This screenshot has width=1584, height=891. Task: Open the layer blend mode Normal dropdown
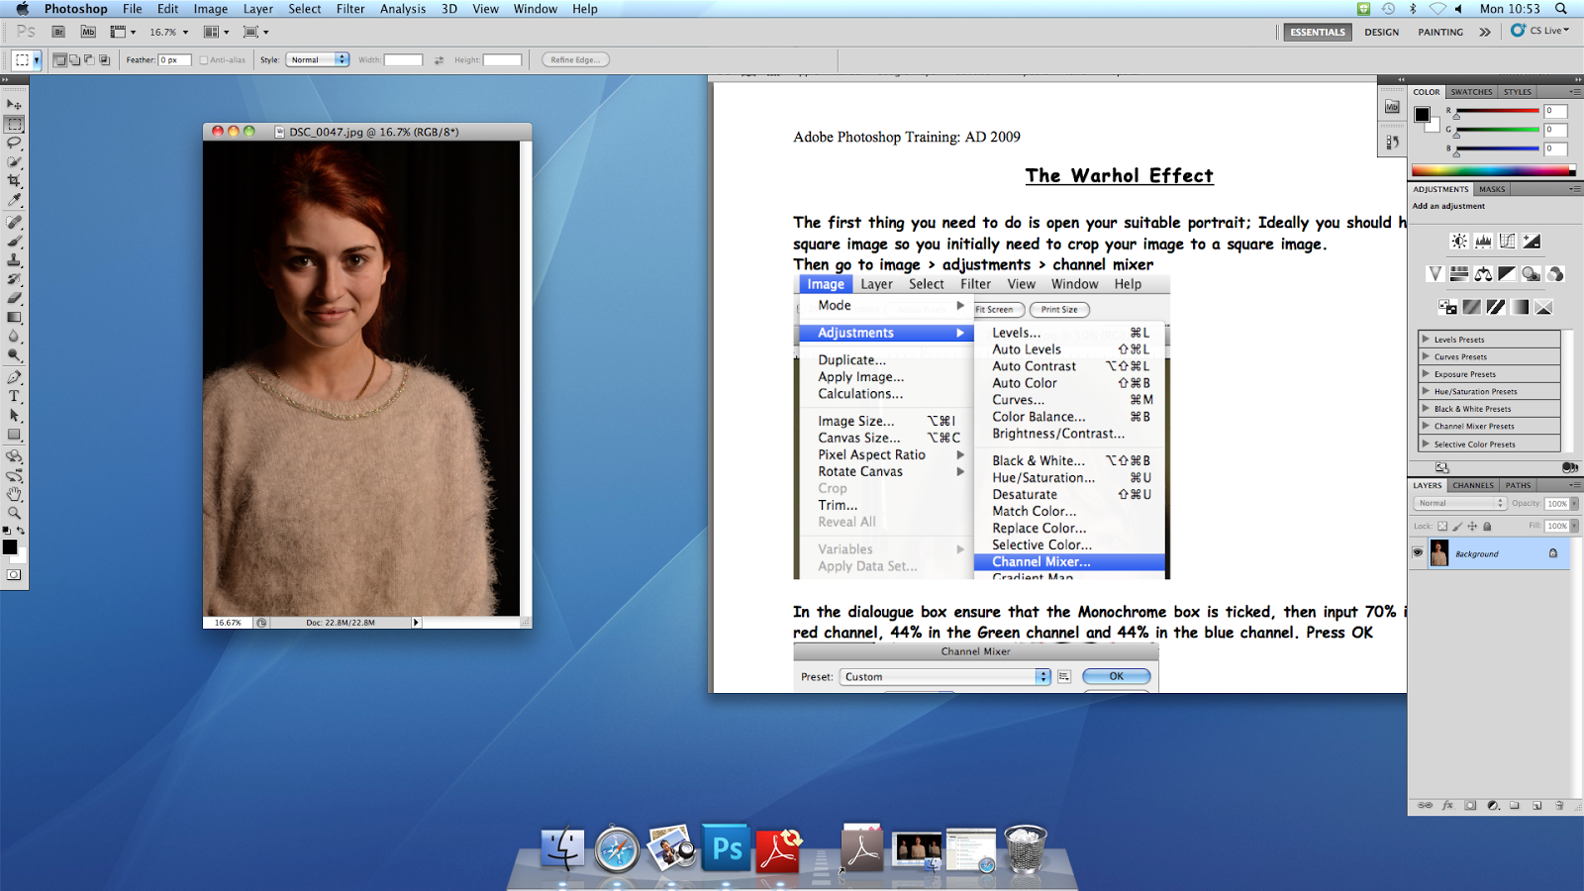[1459, 503]
